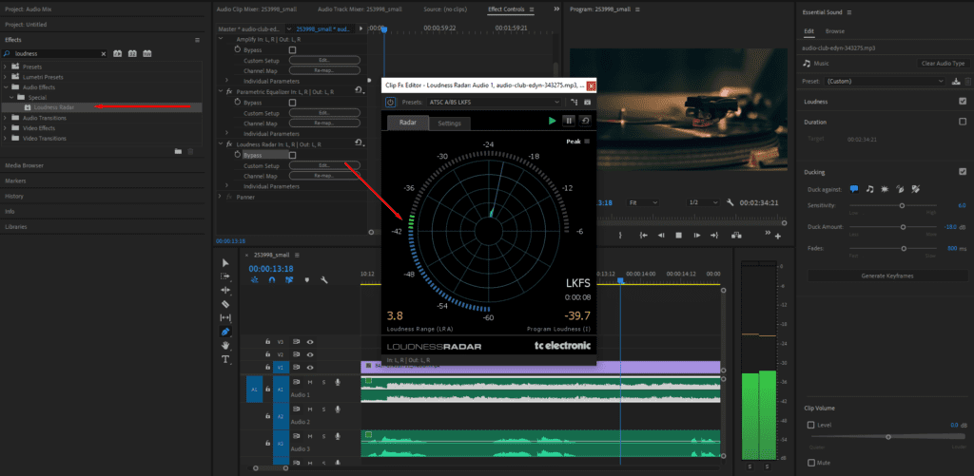Click the Loudness Radar reset button

tap(585, 121)
